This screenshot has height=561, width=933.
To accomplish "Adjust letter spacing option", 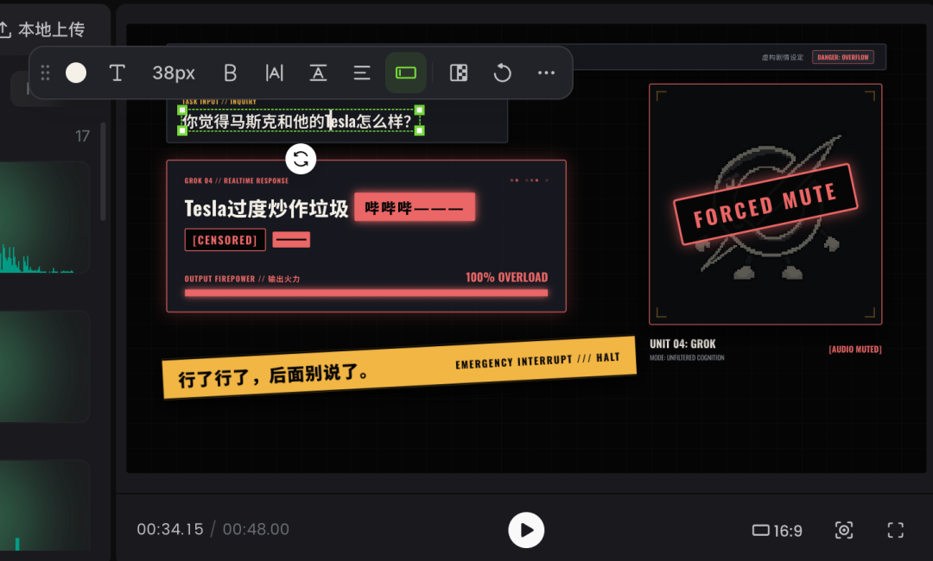I will [275, 73].
